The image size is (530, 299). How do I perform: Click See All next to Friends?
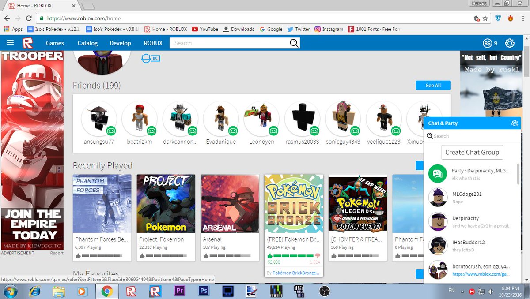coord(433,85)
